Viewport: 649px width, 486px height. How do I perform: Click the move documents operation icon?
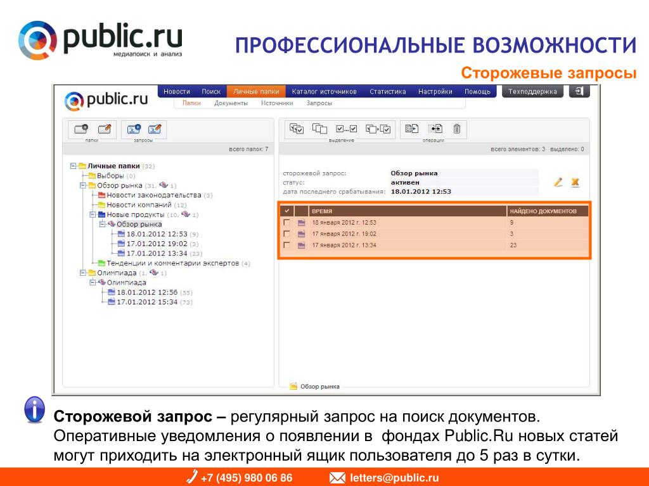[435, 128]
